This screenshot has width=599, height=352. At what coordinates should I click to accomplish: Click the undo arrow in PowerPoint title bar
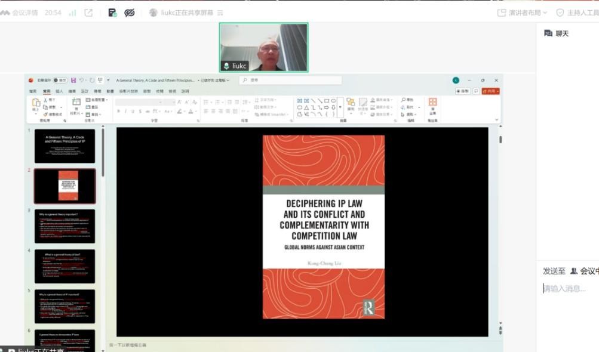click(81, 80)
